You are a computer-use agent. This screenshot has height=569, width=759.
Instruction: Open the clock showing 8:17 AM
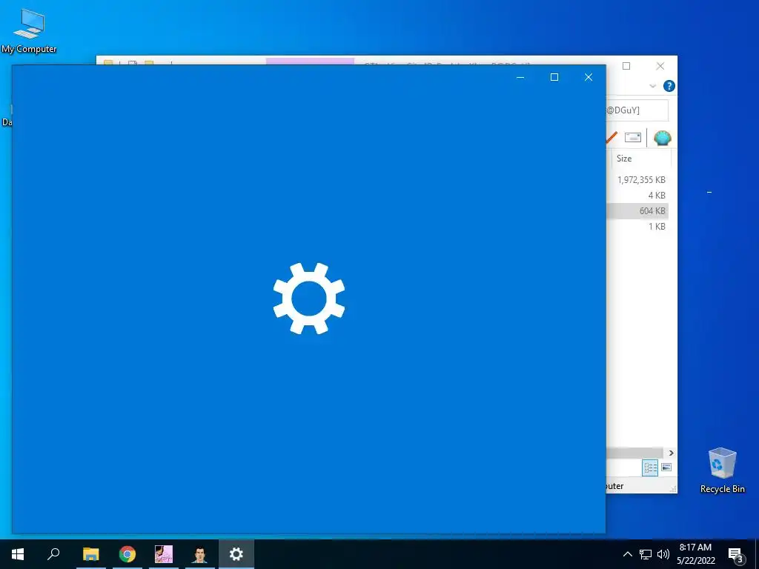click(x=695, y=554)
